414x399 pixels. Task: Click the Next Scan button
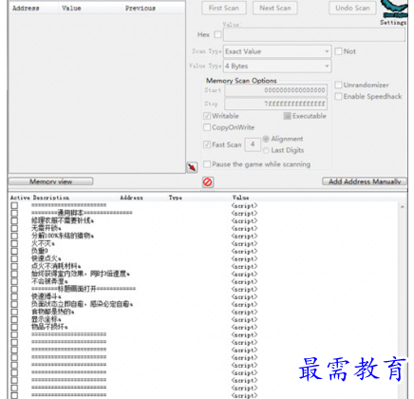[275, 9]
